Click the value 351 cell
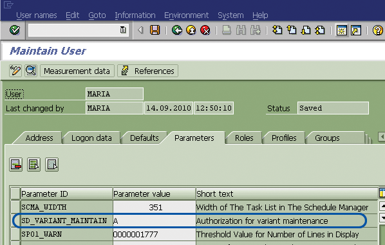The width and height of the screenshot is (385, 245). point(155,207)
